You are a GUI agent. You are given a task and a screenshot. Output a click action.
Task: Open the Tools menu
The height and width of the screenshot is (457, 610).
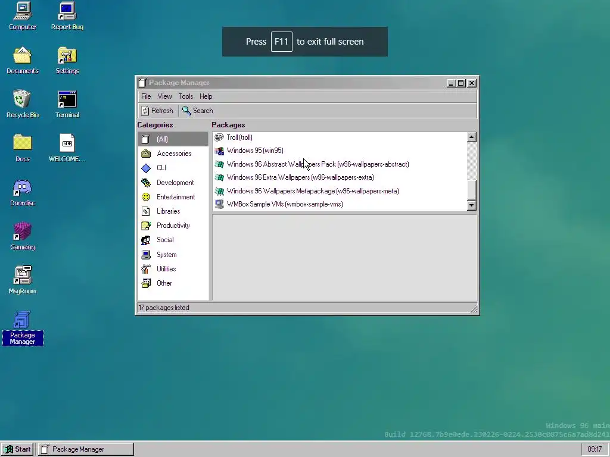pos(186,96)
